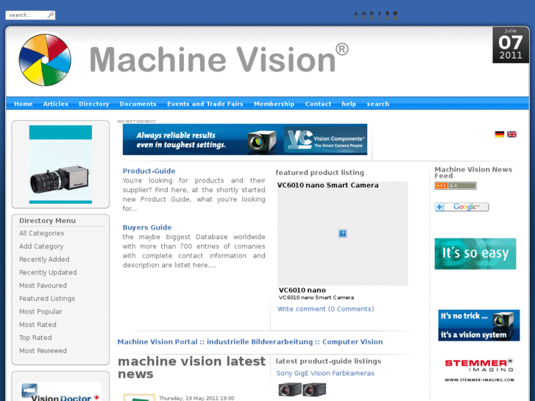Click the broken image placeholder icon
The height and width of the screenshot is (401, 535).
(x=343, y=233)
